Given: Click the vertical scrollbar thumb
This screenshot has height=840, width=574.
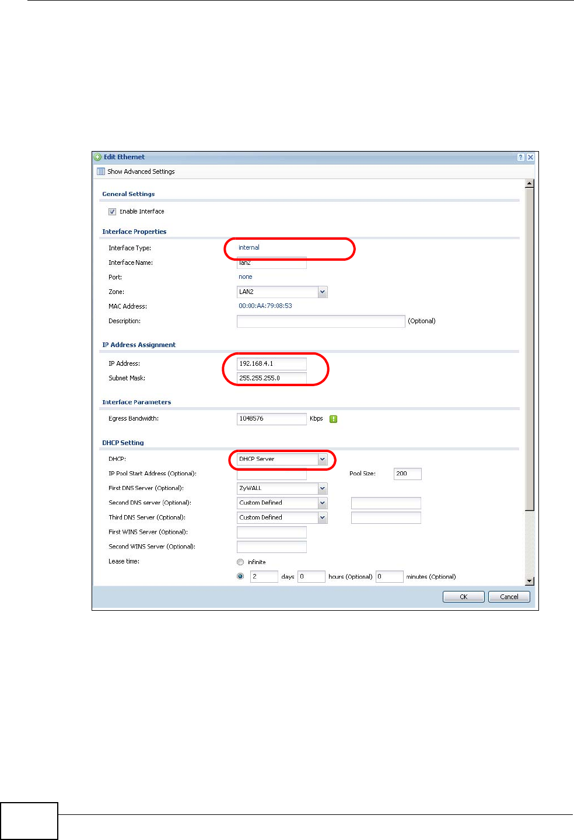Looking at the screenshot, I should pyautogui.click(x=530, y=349).
